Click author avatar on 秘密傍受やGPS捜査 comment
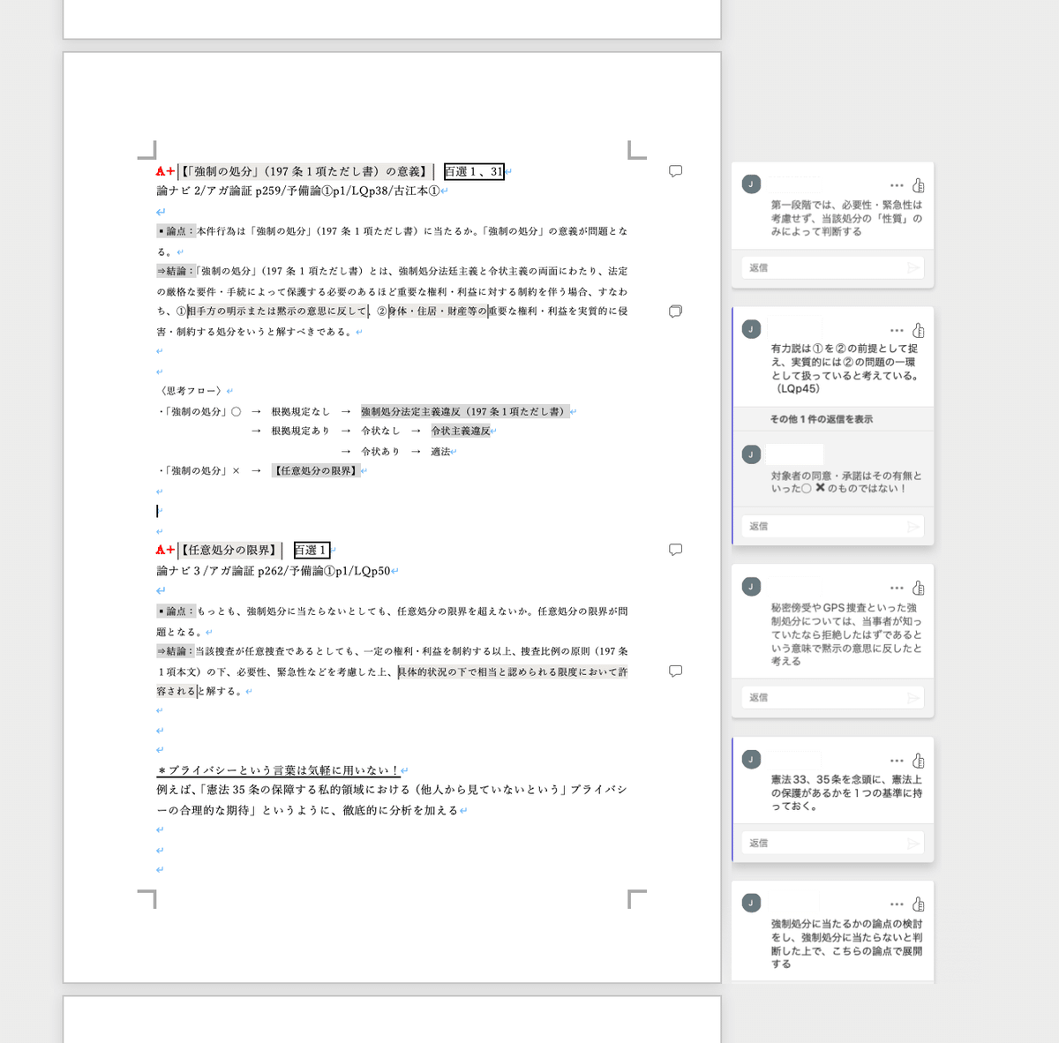This screenshot has height=1043, width=1059. click(x=751, y=587)
